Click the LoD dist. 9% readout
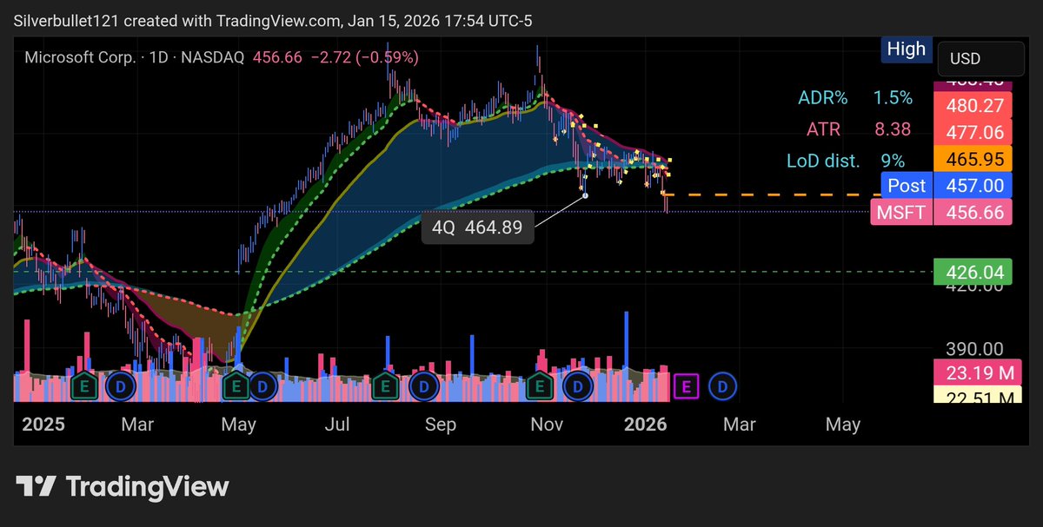1043x527 pixels. pos(846,161)
